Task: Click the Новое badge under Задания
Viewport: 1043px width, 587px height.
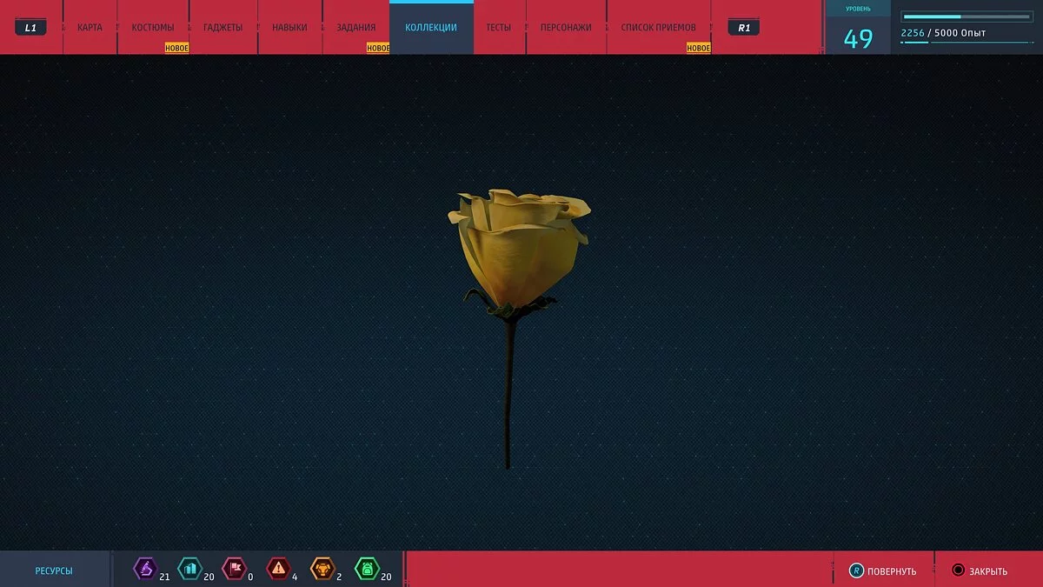Action: 378,49
